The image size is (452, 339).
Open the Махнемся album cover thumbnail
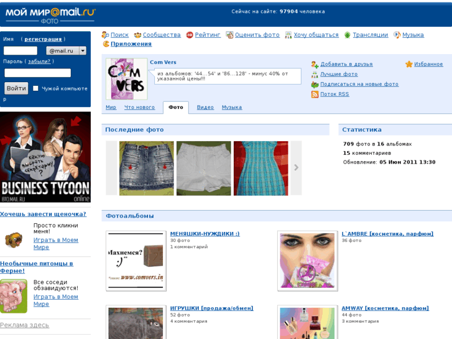coord(136,261)
